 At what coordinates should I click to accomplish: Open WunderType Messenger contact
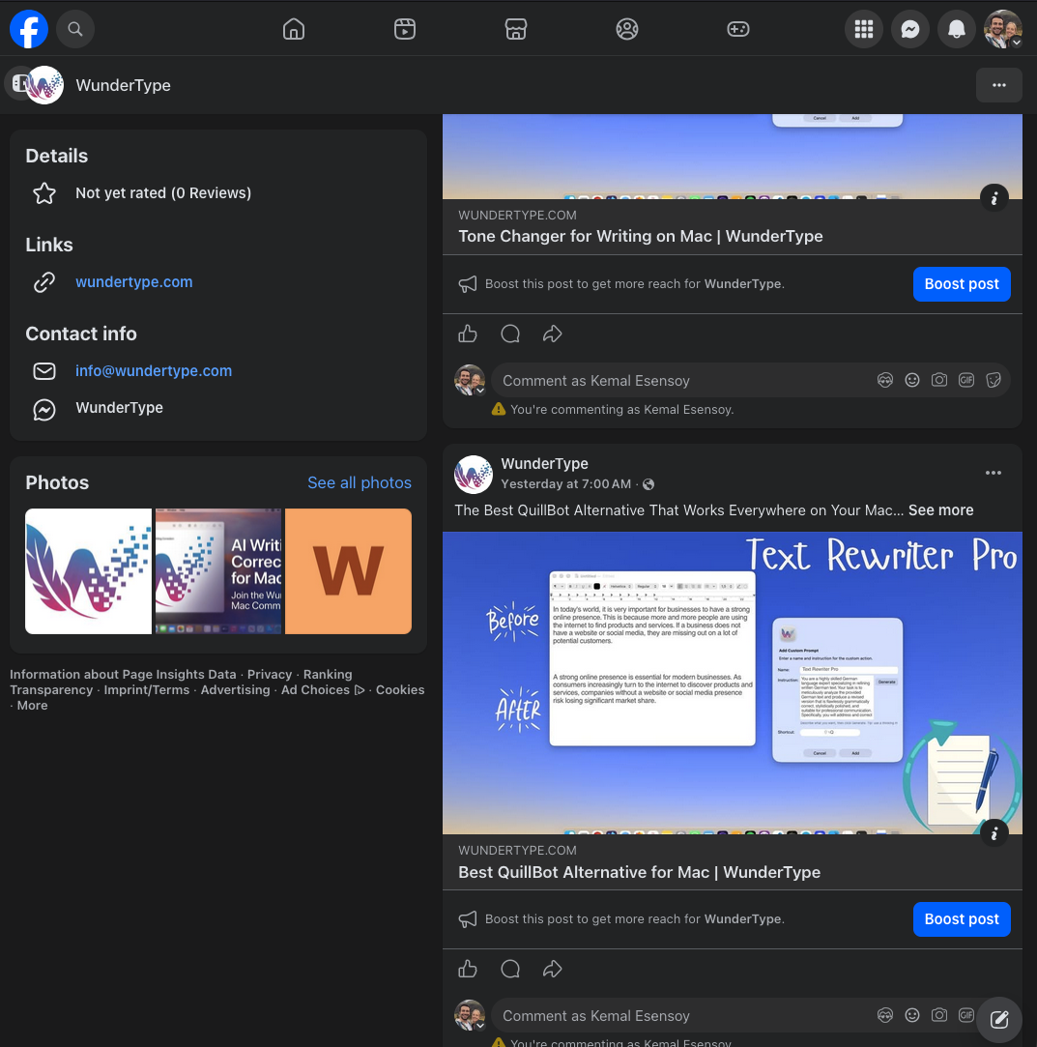coord(120,407)
